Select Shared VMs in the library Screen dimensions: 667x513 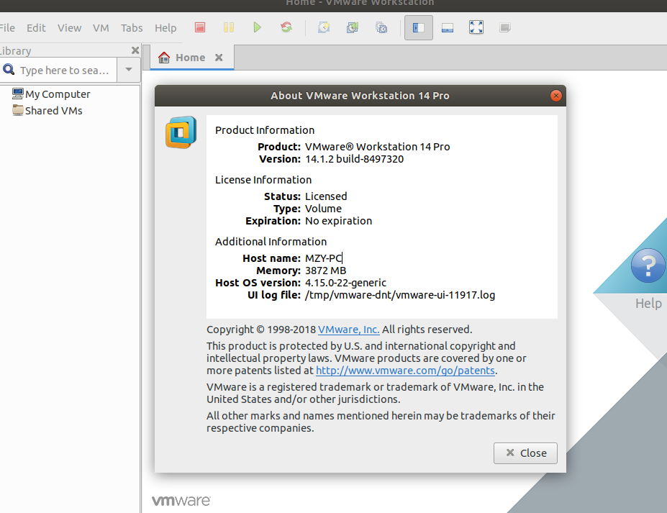click(x=47, y=111)
